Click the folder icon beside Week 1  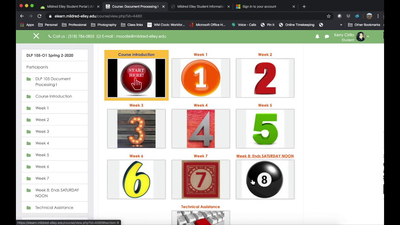pos(29,108)
